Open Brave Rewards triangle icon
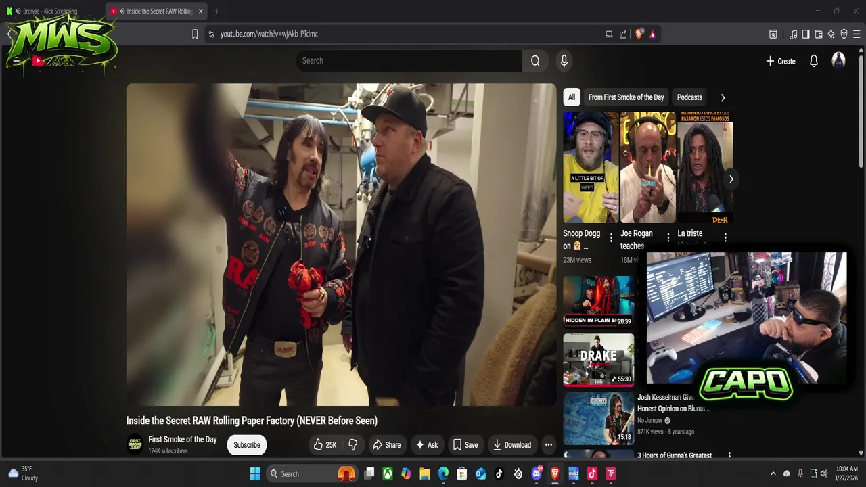The width and height of the screenshot is (866, 487). pyautogui.click(x=653, y=34)
